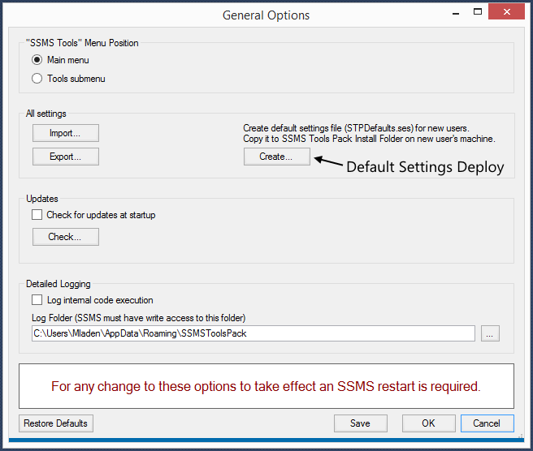Close the General Options window
The height and width of the screenshot is (451, 533).
(506, 12)
